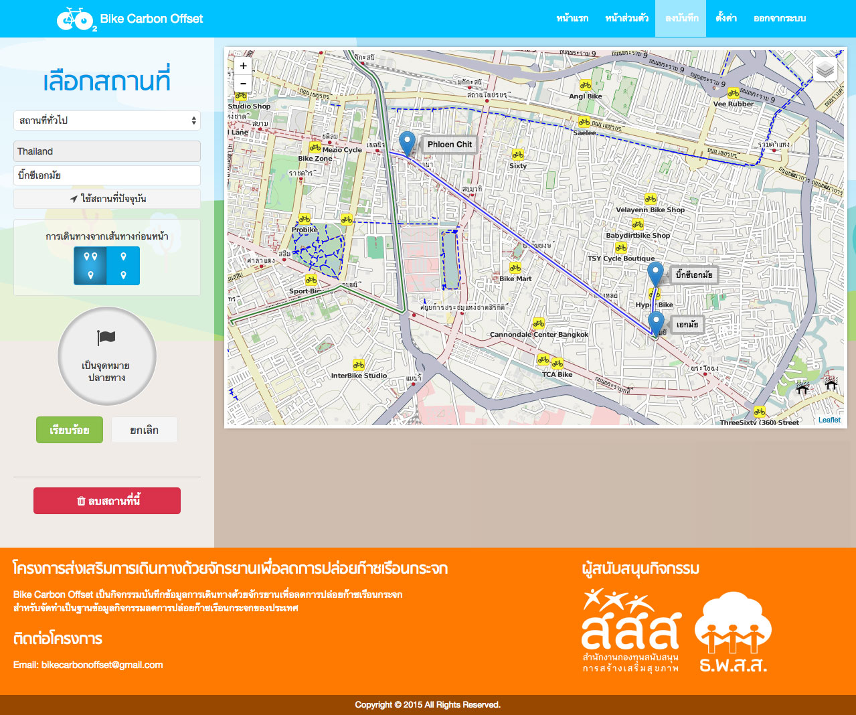The image size is (856, 715).
Task: Click the red ลบสถานที่นี้ delete button
Action: [107, 501]
